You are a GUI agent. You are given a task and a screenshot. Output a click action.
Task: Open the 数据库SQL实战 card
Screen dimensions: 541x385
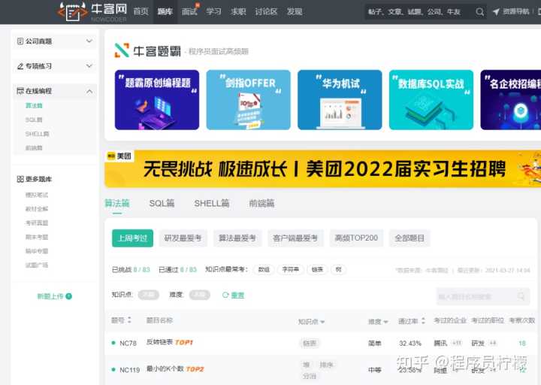431,100
